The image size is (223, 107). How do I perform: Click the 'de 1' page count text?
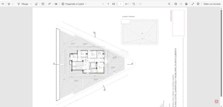pos(127,4)
